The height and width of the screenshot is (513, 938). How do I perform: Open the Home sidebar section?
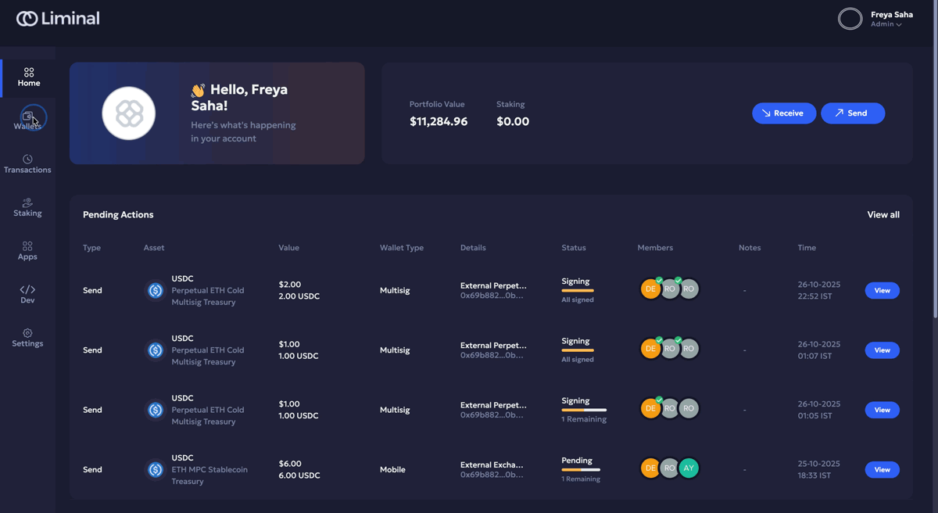click(x=28, y=77)
